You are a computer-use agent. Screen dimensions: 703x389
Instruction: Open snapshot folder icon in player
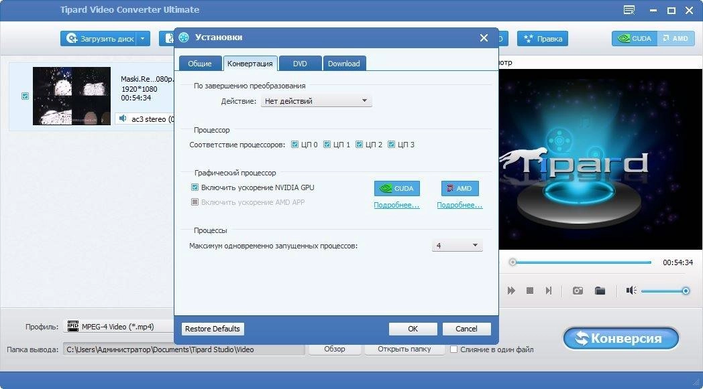600,291
